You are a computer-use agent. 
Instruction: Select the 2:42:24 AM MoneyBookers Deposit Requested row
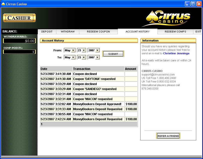coord(89,119)
